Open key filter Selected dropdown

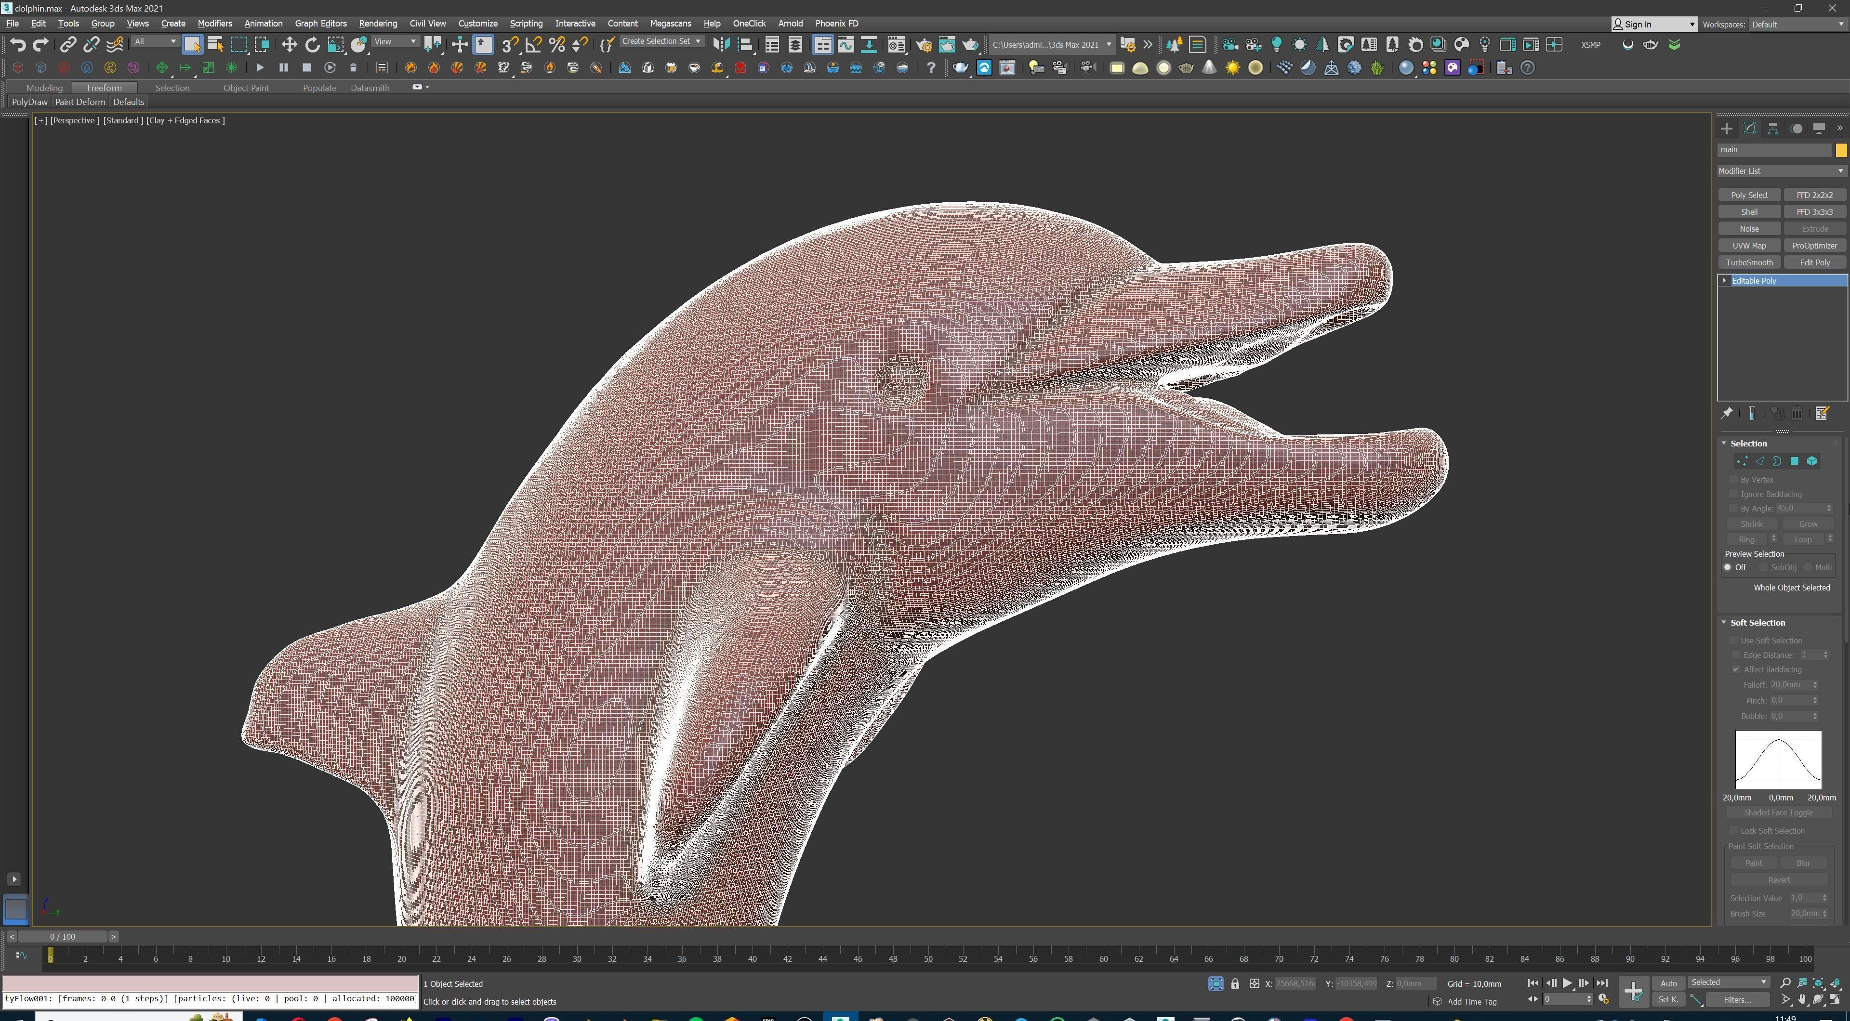coord(1729,982)
